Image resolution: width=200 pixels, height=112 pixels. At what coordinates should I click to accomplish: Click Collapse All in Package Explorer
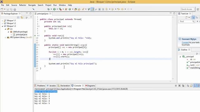[x=18, y=17]
